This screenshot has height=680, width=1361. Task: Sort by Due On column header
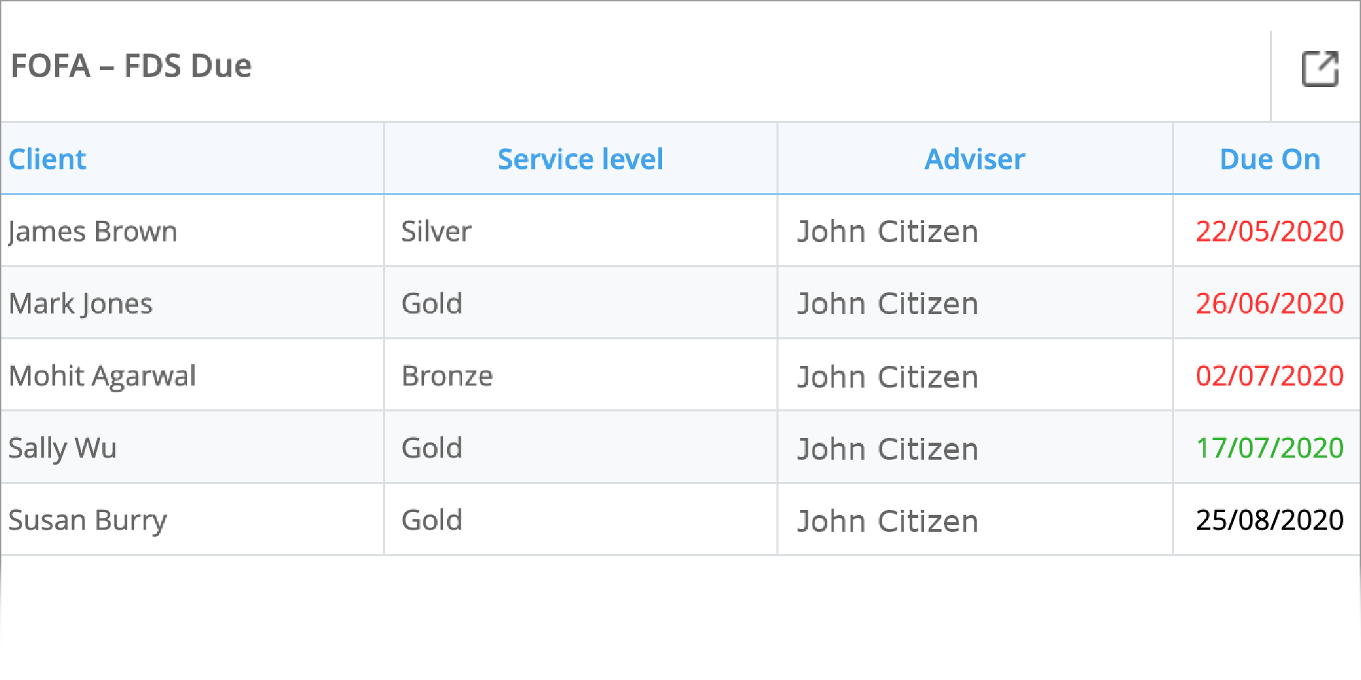pos(1270,159)
